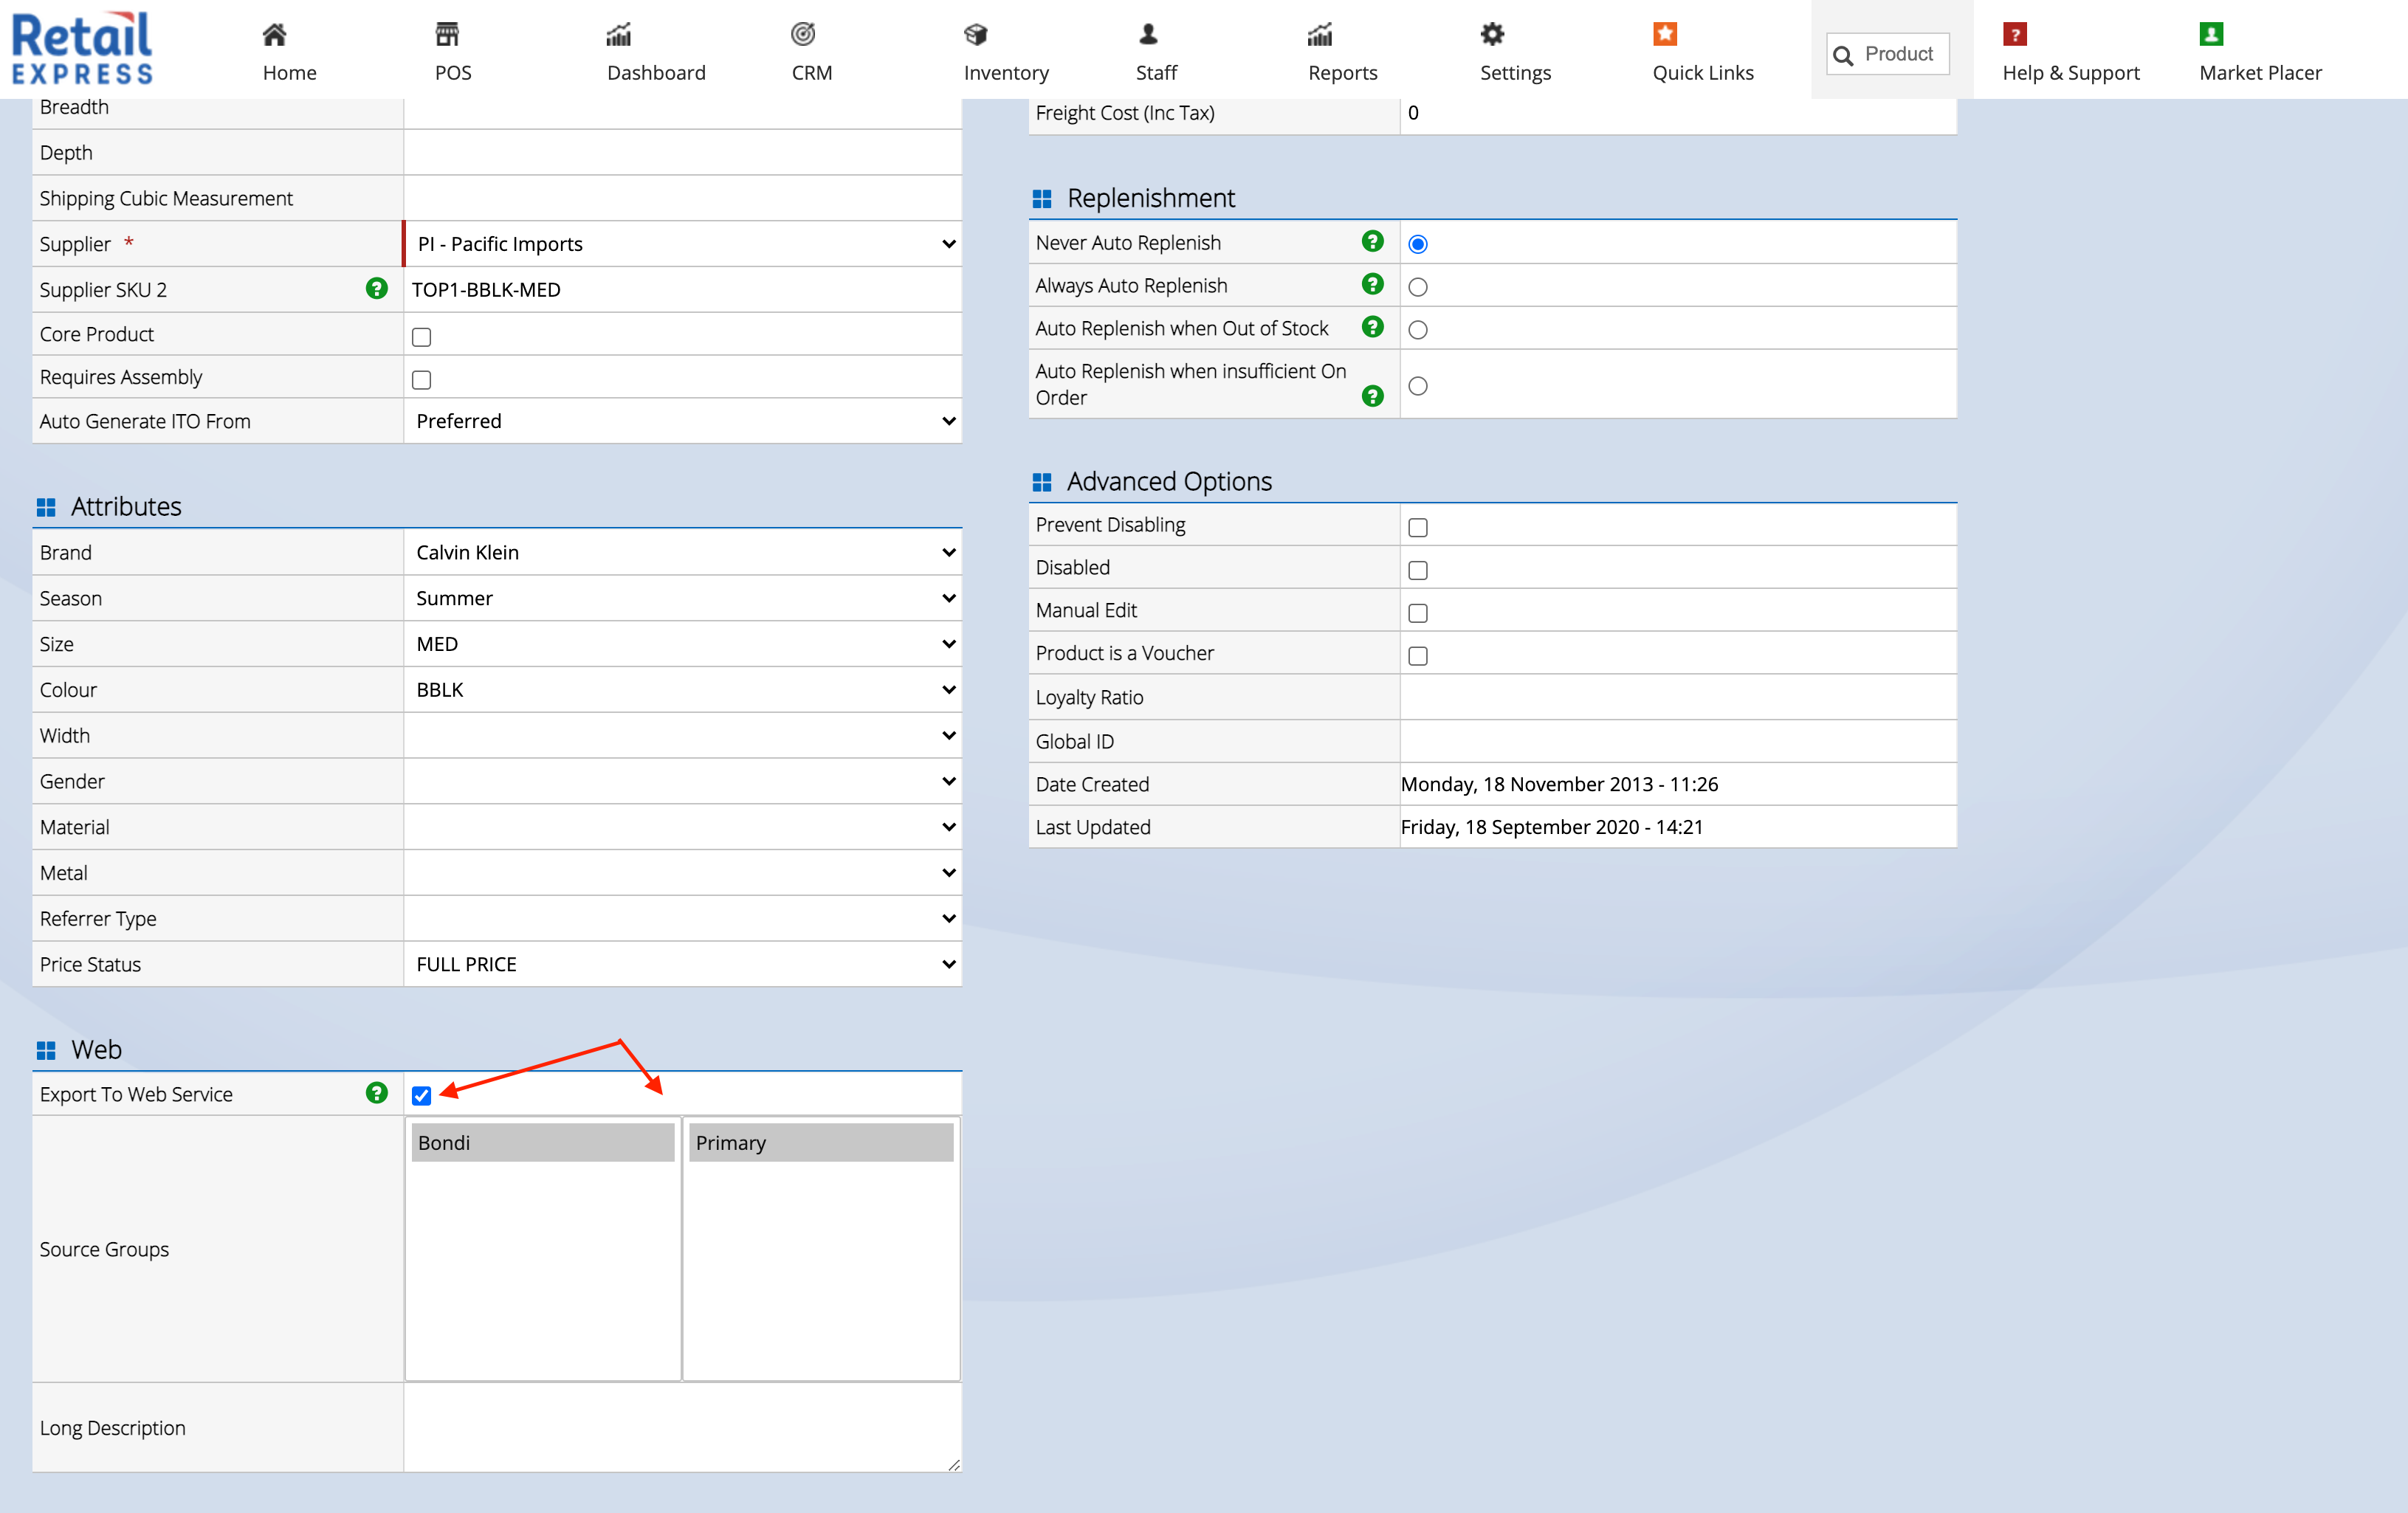Open the Supplier dropdown
Image resolution: width=2408 pixels, height=1513 pixels.
pyautogui.click(x=684, y=244)
